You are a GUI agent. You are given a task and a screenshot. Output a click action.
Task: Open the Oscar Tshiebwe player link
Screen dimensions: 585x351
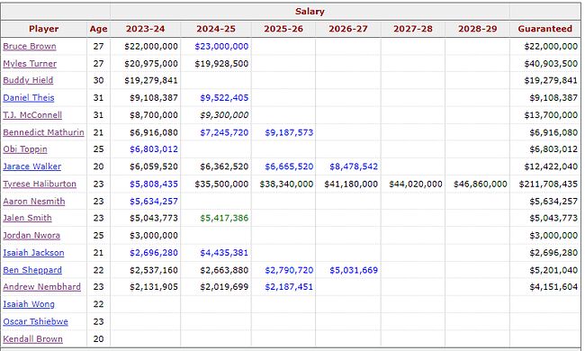tap(35, 321)
